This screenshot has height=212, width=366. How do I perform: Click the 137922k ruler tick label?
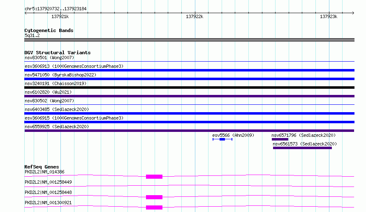point(195,16)
